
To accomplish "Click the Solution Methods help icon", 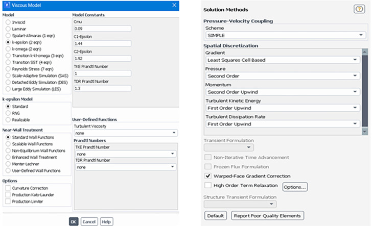I will tap(359, 9).
